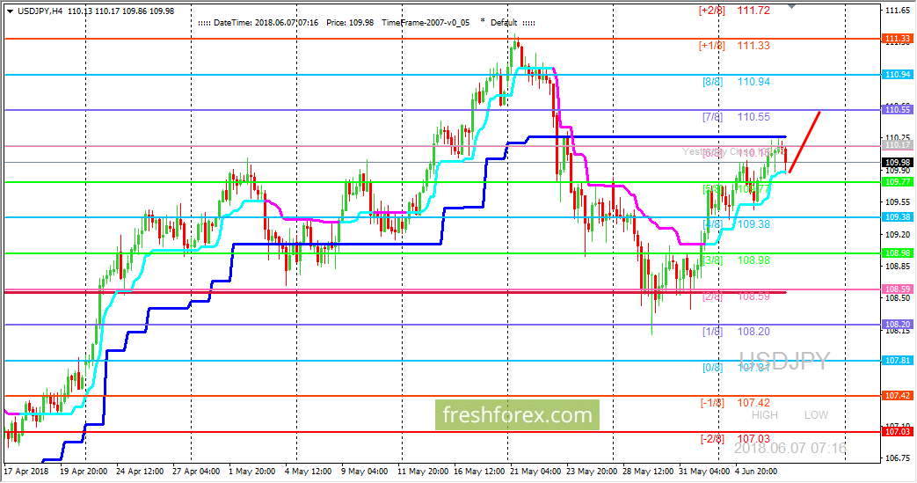917x483 pixels.
Task: Open the chart menu arrow beside USDJPY,H4
Action: [10, 11]
